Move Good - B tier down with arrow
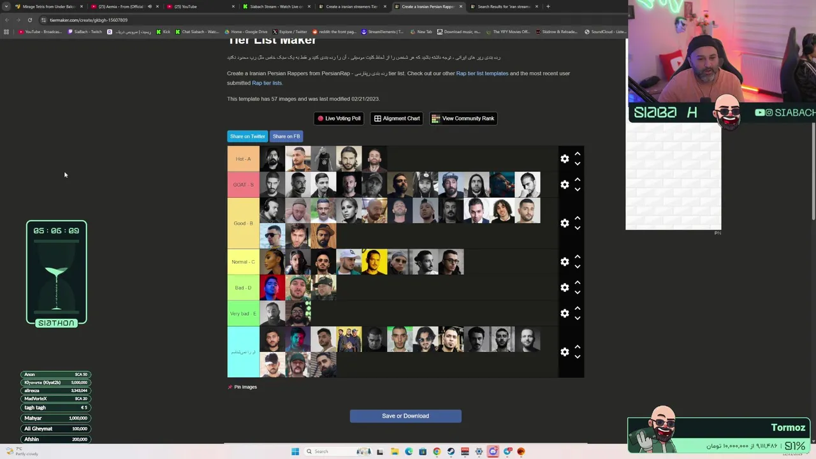816x459 pixels. (x=578, y=228)
